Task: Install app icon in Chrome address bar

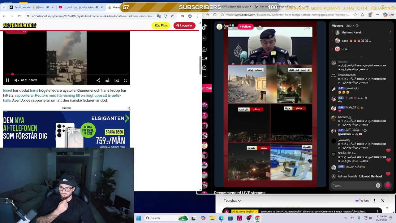Action: click(x=166, y=16)
